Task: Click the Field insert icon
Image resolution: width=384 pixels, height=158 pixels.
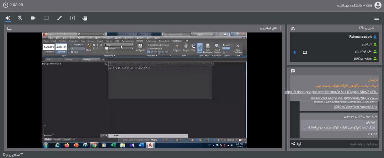Action: 193,47
